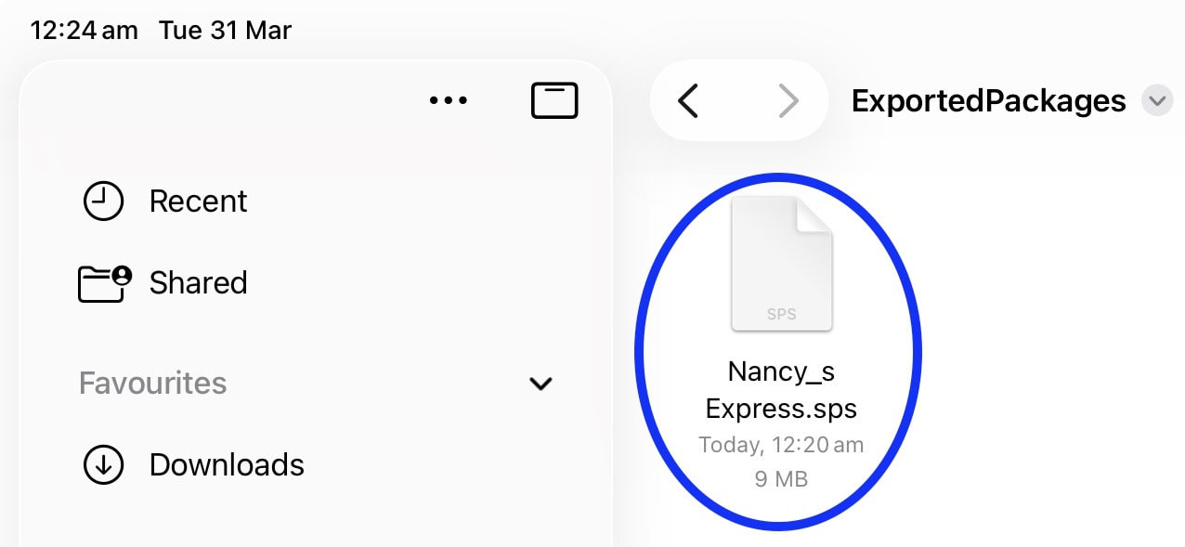Select the Recent menu entry
Viewport: 1185px width, 547px height.
pyautogui.click(x=198, y=201)
